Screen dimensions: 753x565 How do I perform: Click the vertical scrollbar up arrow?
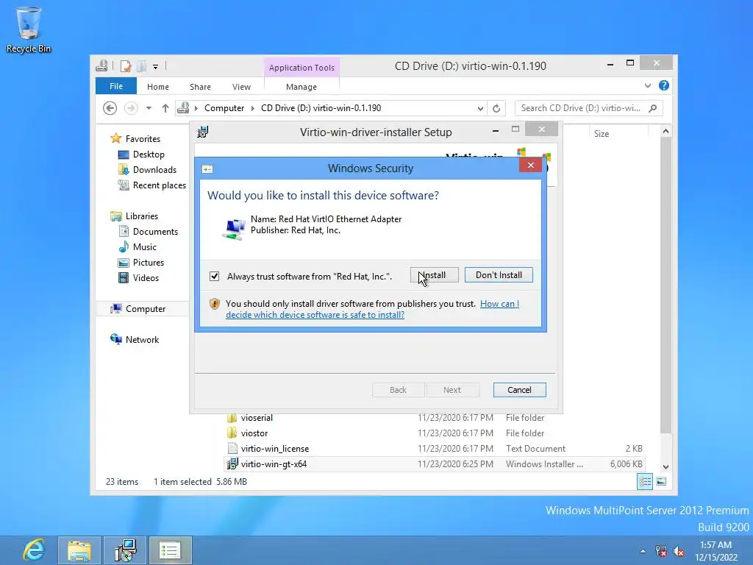665,131
